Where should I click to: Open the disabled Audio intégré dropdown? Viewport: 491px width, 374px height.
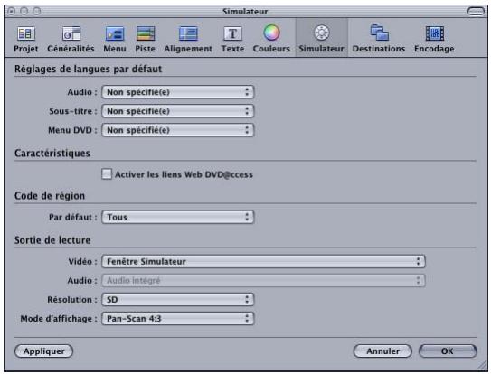coord(263,281)
